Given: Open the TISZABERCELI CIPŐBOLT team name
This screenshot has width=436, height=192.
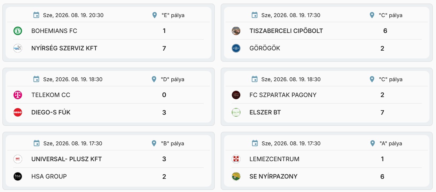Looking at the screenshot, I should (x=286, y=31).
